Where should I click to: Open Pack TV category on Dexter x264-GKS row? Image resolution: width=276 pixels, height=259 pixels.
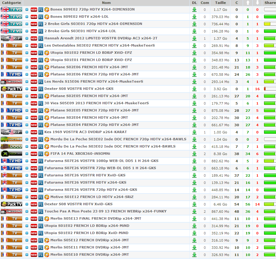(11, 89)
